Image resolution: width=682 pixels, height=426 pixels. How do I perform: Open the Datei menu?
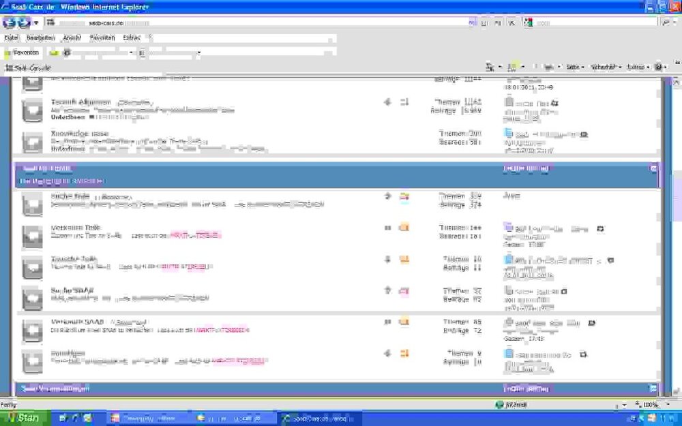coord(12,37)
